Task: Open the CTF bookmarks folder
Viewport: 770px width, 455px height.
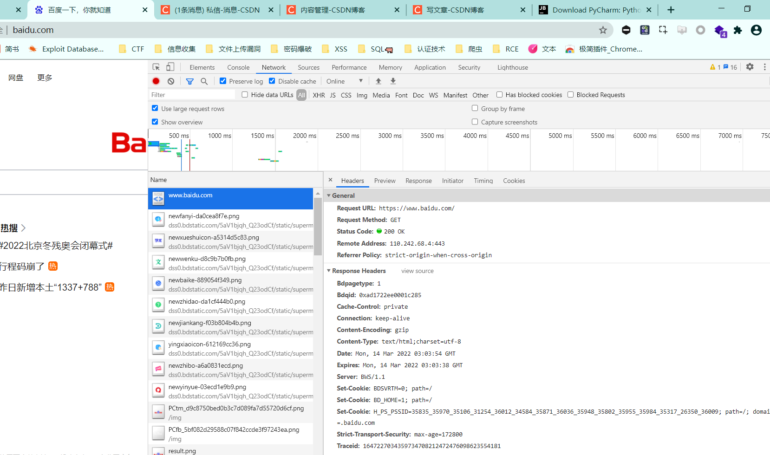Action: click(x=131, y=49)
